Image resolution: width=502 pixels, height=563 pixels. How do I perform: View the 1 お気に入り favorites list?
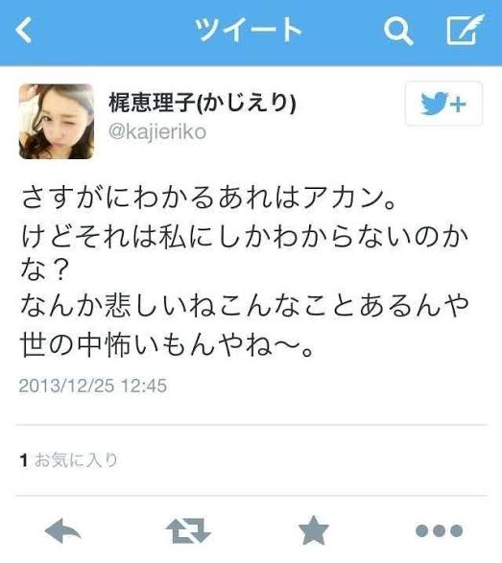point(69,460)
